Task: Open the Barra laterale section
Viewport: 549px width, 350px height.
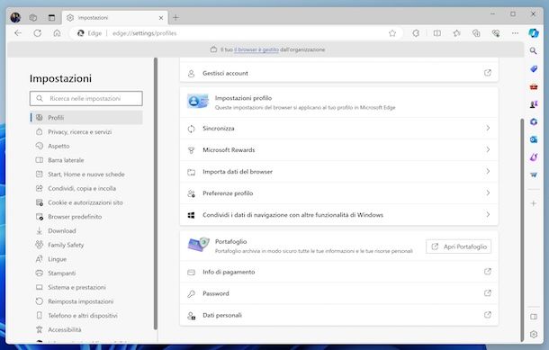Action: click(x=86, y=160)
